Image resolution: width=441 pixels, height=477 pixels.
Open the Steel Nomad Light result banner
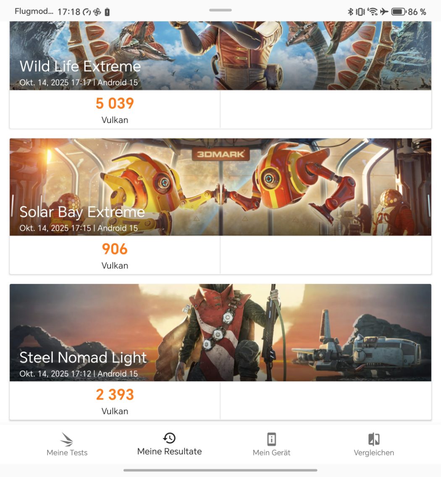click(x=220, y=332)
